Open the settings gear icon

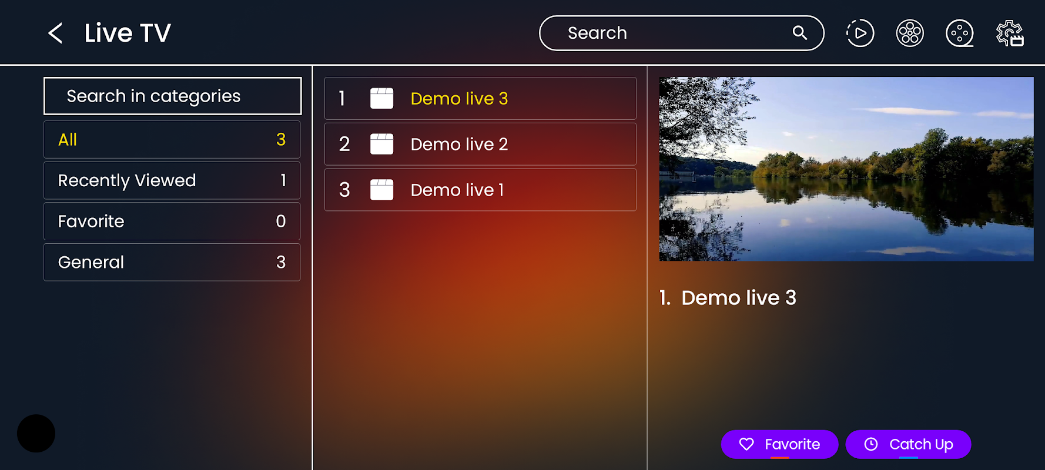click(1010, 33)
